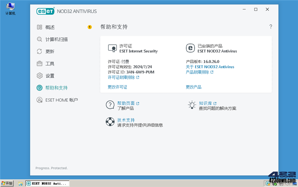Image resolution: width=298 pixels, height=187 pixels.
Task: Click 更改产品 link
Action: pos(193,87)
